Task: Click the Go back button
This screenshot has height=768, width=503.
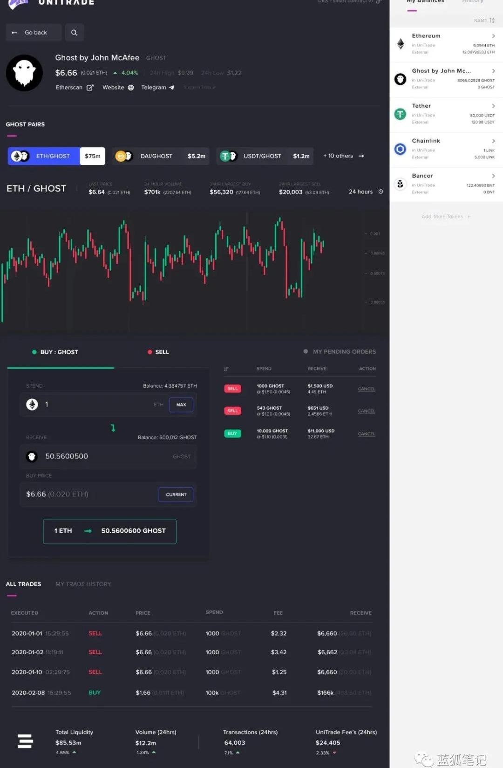Action: coord(34,33)
